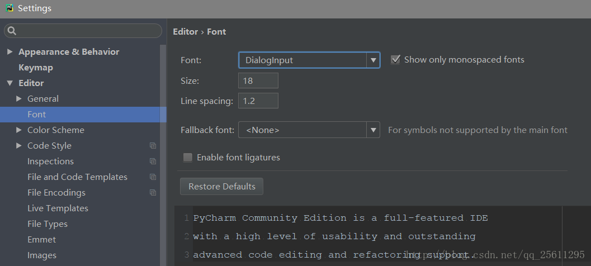Click project-level icon beside File and Code Templates
Image resolution: width=591 pixels, height=266 pixels.
pos(153,177)
